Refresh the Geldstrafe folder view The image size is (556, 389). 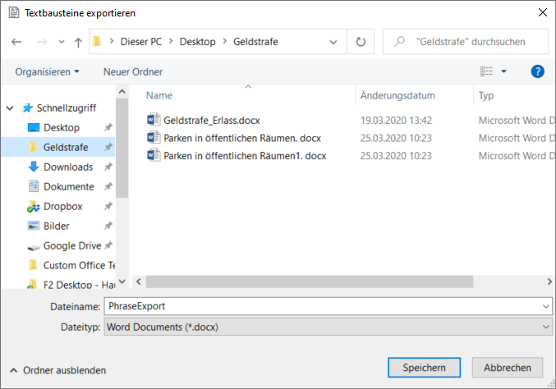tap(360, 41)
